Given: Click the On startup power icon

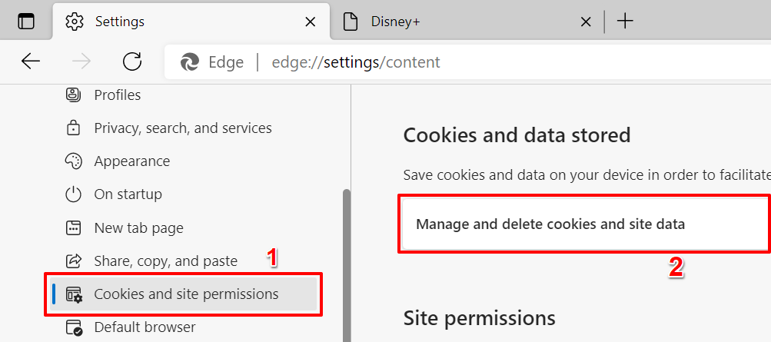Looking at the screenshot, I should [x=74, y=194].
